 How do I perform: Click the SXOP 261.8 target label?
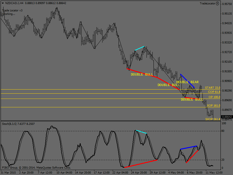(x=213, y=119)
